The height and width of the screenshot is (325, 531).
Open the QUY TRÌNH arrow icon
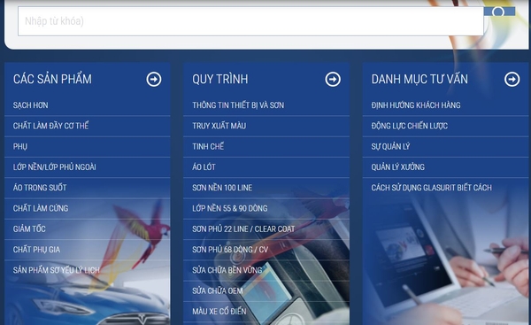pos(333,80)
